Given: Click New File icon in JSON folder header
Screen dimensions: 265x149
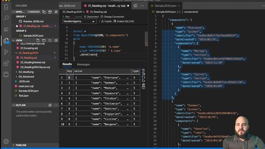Looking at the screenshot, I should click(x=38, y=41).
